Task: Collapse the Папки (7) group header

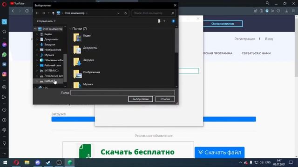Action: point(70,29)
